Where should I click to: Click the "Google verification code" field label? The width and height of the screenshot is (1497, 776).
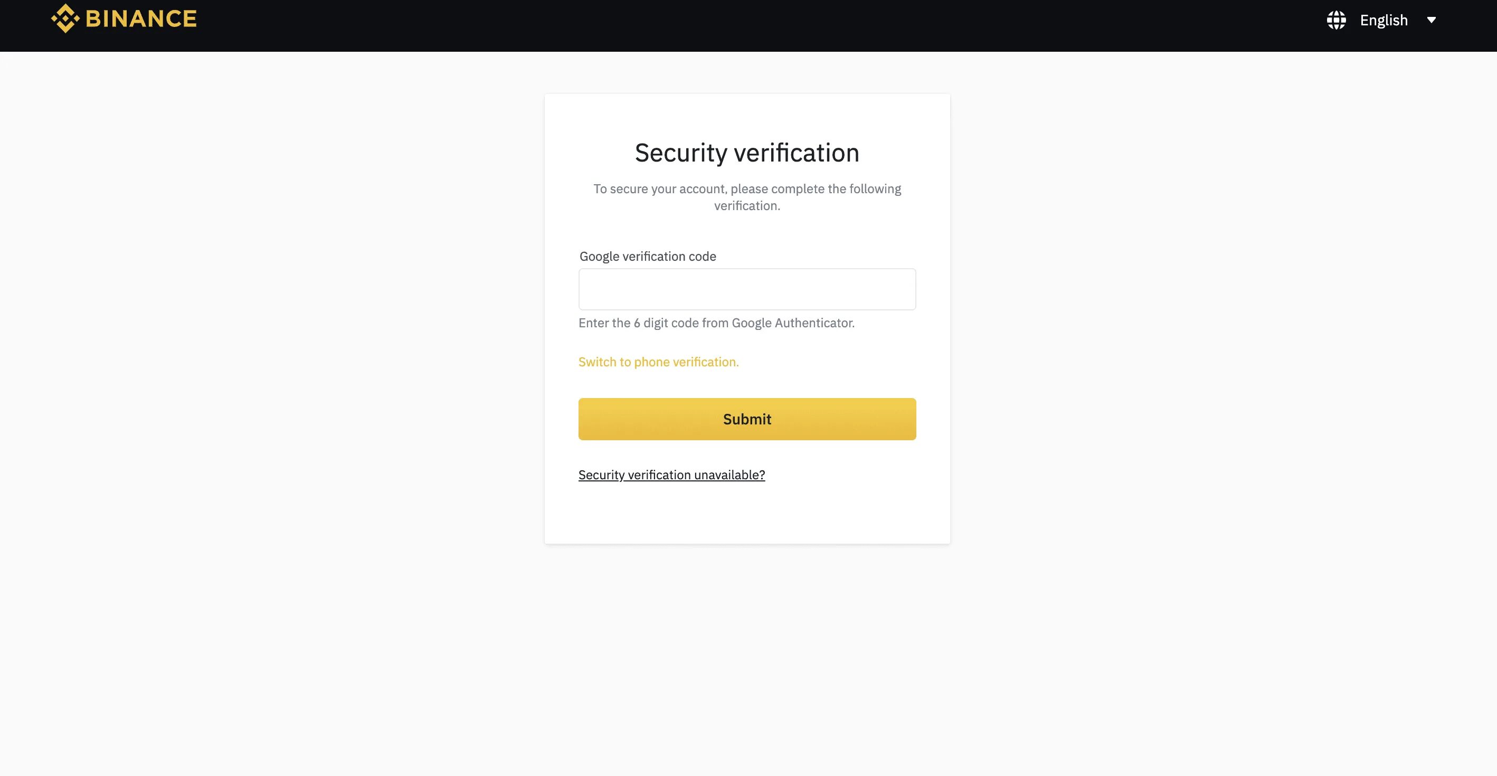(x=647, y=257)
